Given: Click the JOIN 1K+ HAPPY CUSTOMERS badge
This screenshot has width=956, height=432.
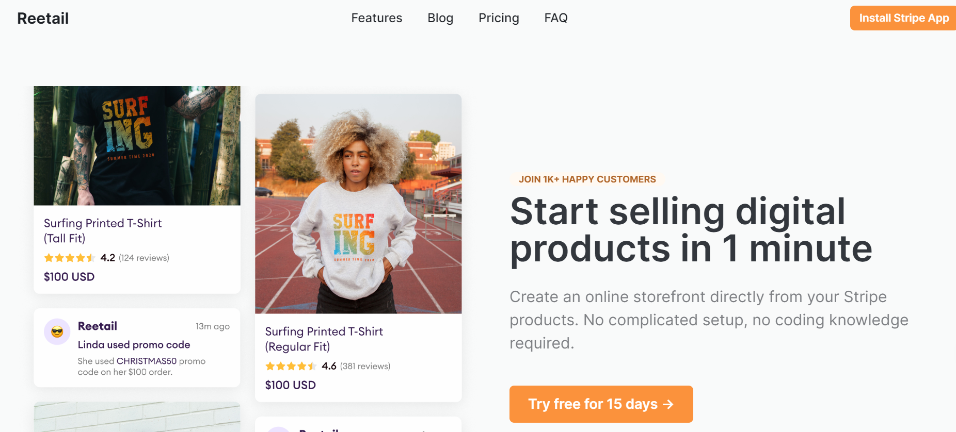Looking at the screenshot, I should (x=587, y=179).
